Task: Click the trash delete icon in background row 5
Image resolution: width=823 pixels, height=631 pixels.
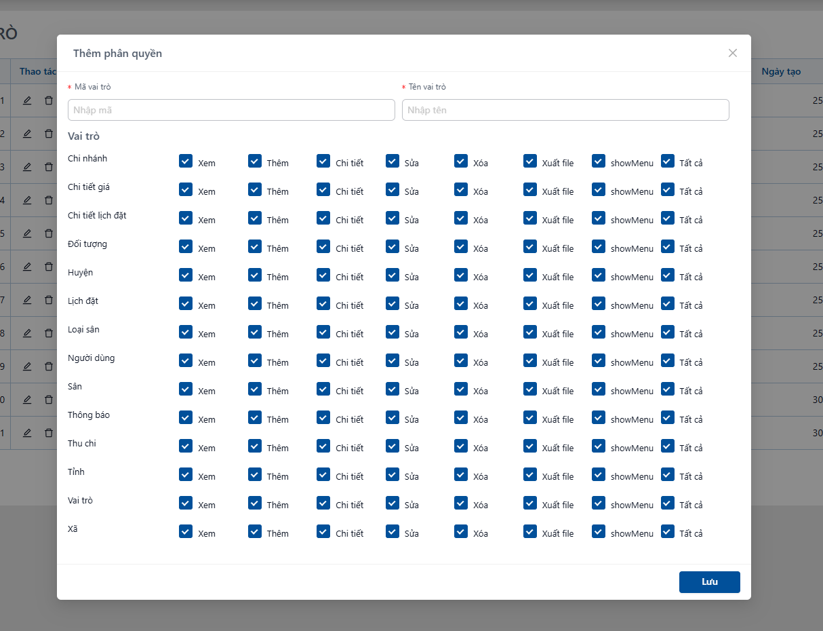Action: click(x=48, y=233)
